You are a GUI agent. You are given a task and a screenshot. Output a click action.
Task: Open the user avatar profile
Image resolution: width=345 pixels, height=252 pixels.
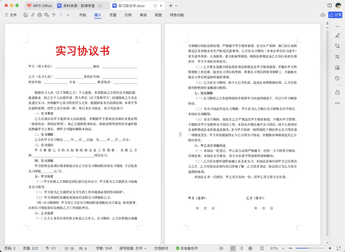[x=338, y=5]
